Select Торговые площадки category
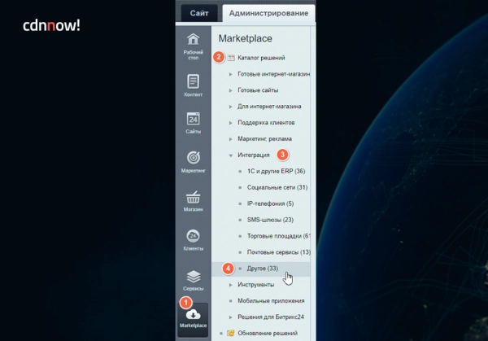Image resolution: width=488 pixels, height=341 pixels. pyautogui.click(x=278, y=236)
